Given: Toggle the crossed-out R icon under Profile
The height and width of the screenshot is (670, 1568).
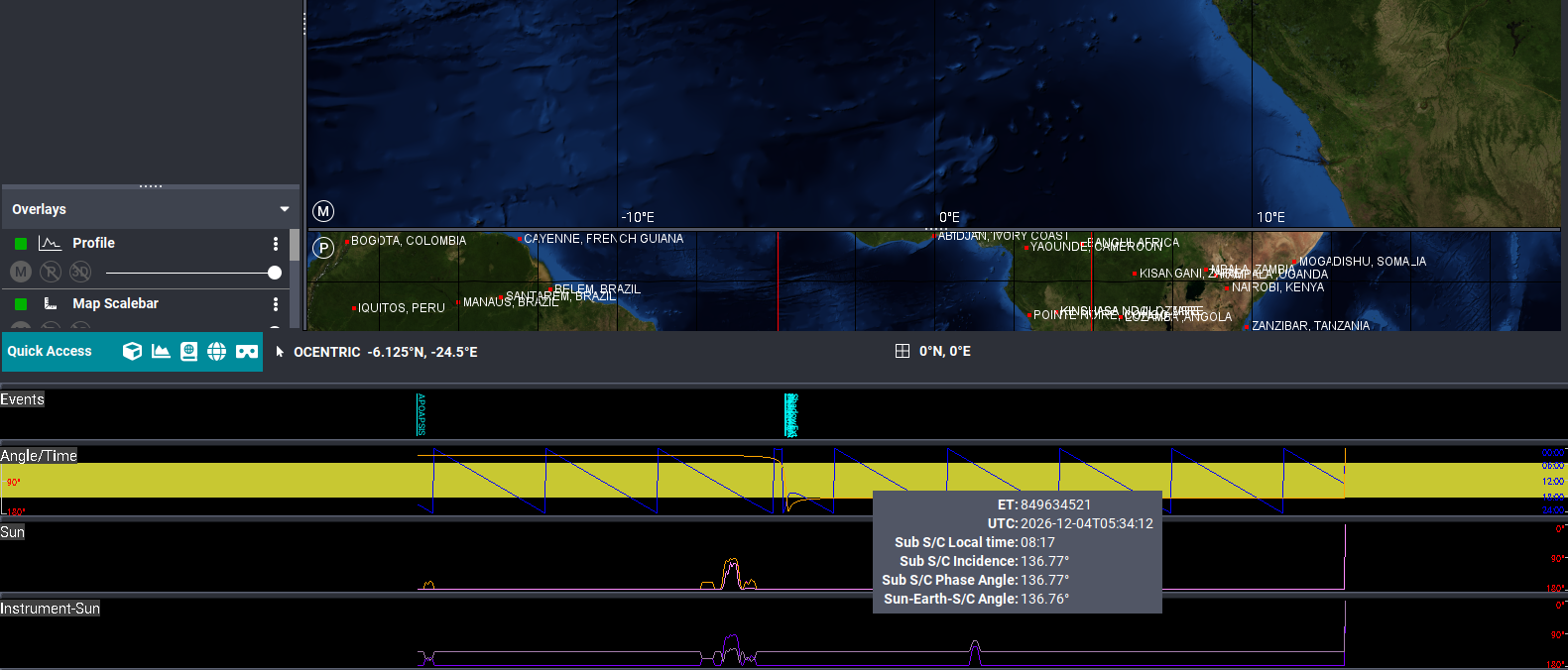Looking at the screenshot, I should point(51,272).
